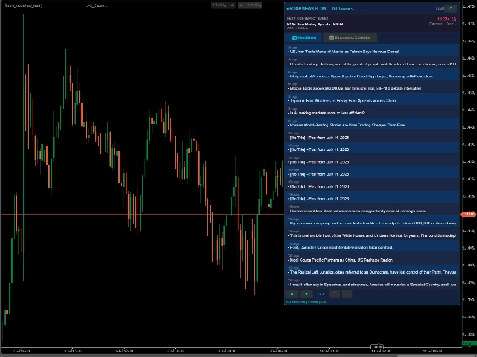
Task: Click the sell price button in chart header
Action: 223,6
